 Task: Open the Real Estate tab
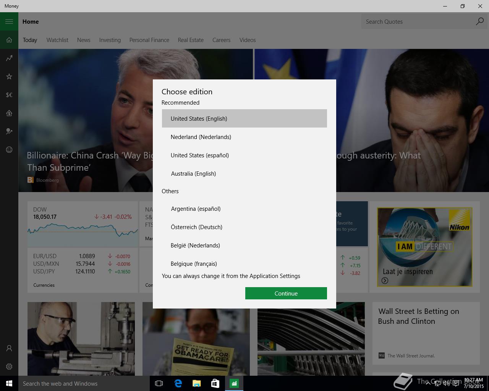191,40
